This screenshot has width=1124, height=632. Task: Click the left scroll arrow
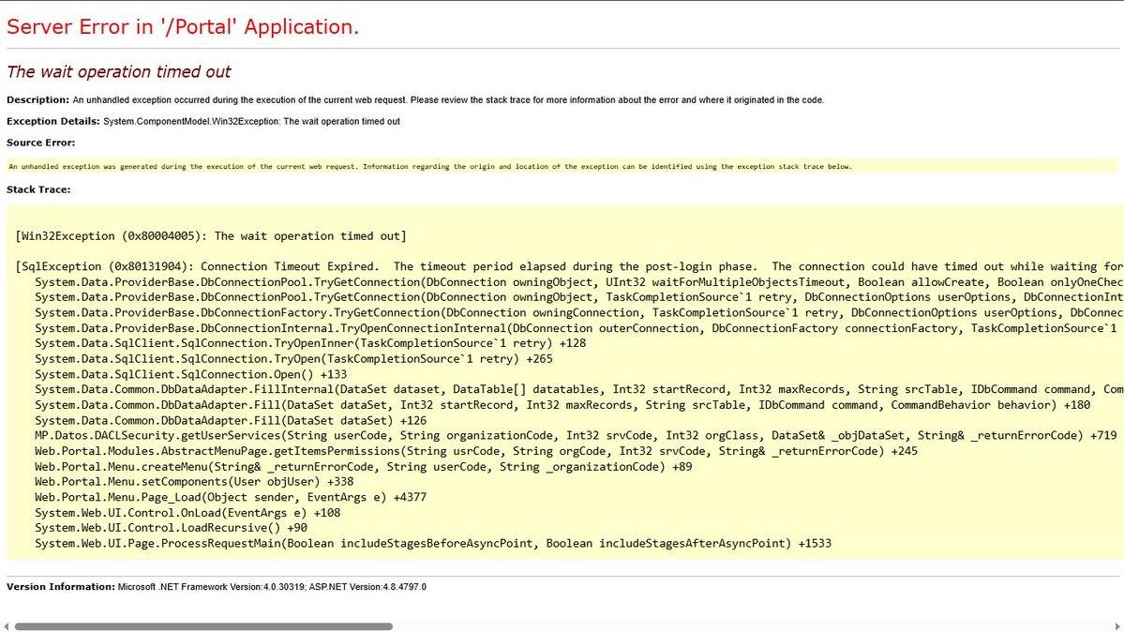6,626
